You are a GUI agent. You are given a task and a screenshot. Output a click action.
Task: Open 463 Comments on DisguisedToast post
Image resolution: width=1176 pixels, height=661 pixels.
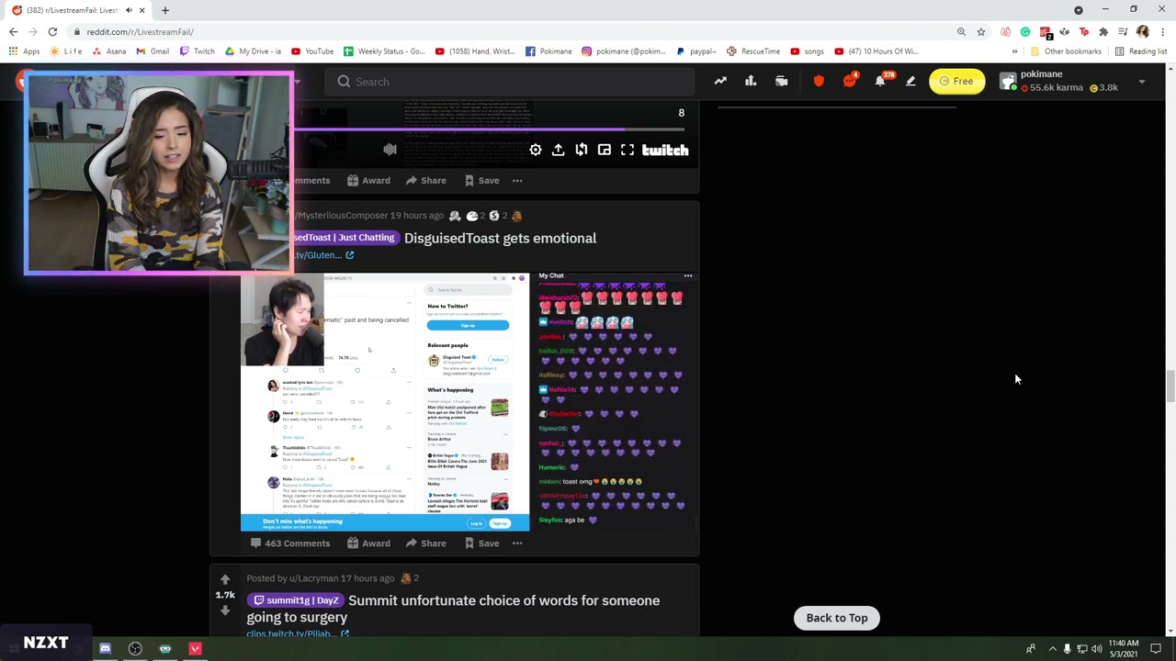tap(290, 543)
